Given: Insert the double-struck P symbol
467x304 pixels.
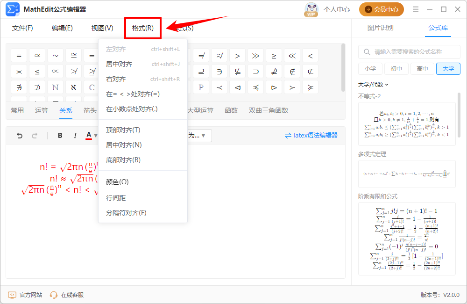Looking at the screenshot, I should pyautogui.click(x=201, y=87).
